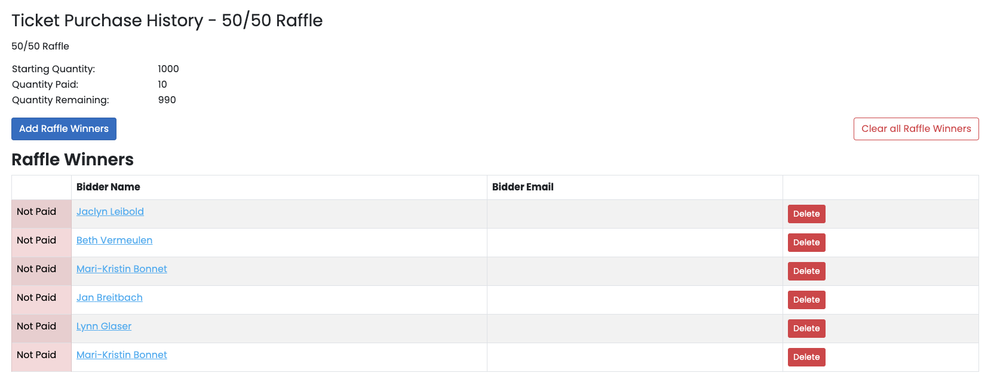This screenshot has width=997, height=379.
Task: Delete Beth Vermeulen's winner entry
Action: (x=806, y=242)
